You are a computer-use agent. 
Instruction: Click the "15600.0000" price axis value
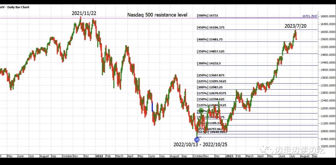pos(328,40)
